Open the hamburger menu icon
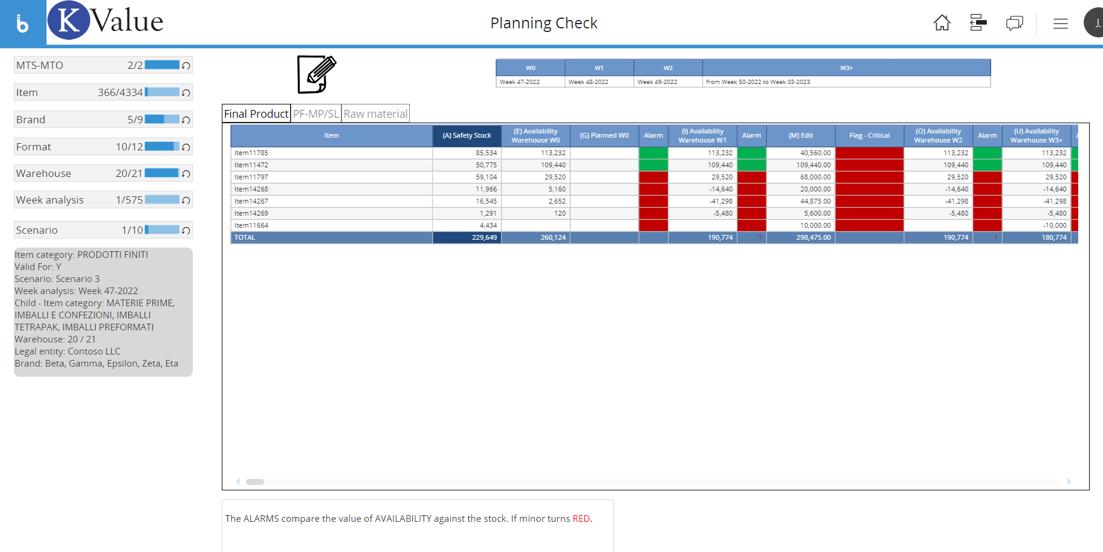Screen dimensions: 1103x552 point(1060,24)
